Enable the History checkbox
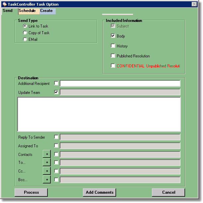Screen dimensions: 203x203 pos(113,46)
